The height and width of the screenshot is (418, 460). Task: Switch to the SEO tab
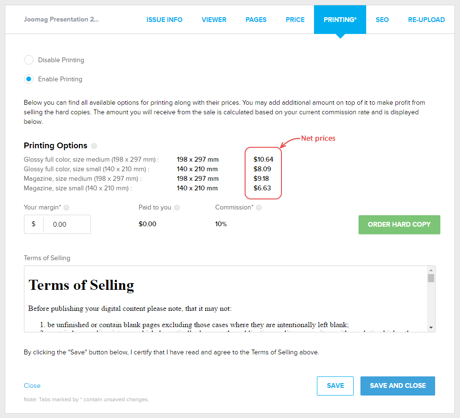[382, 20]
